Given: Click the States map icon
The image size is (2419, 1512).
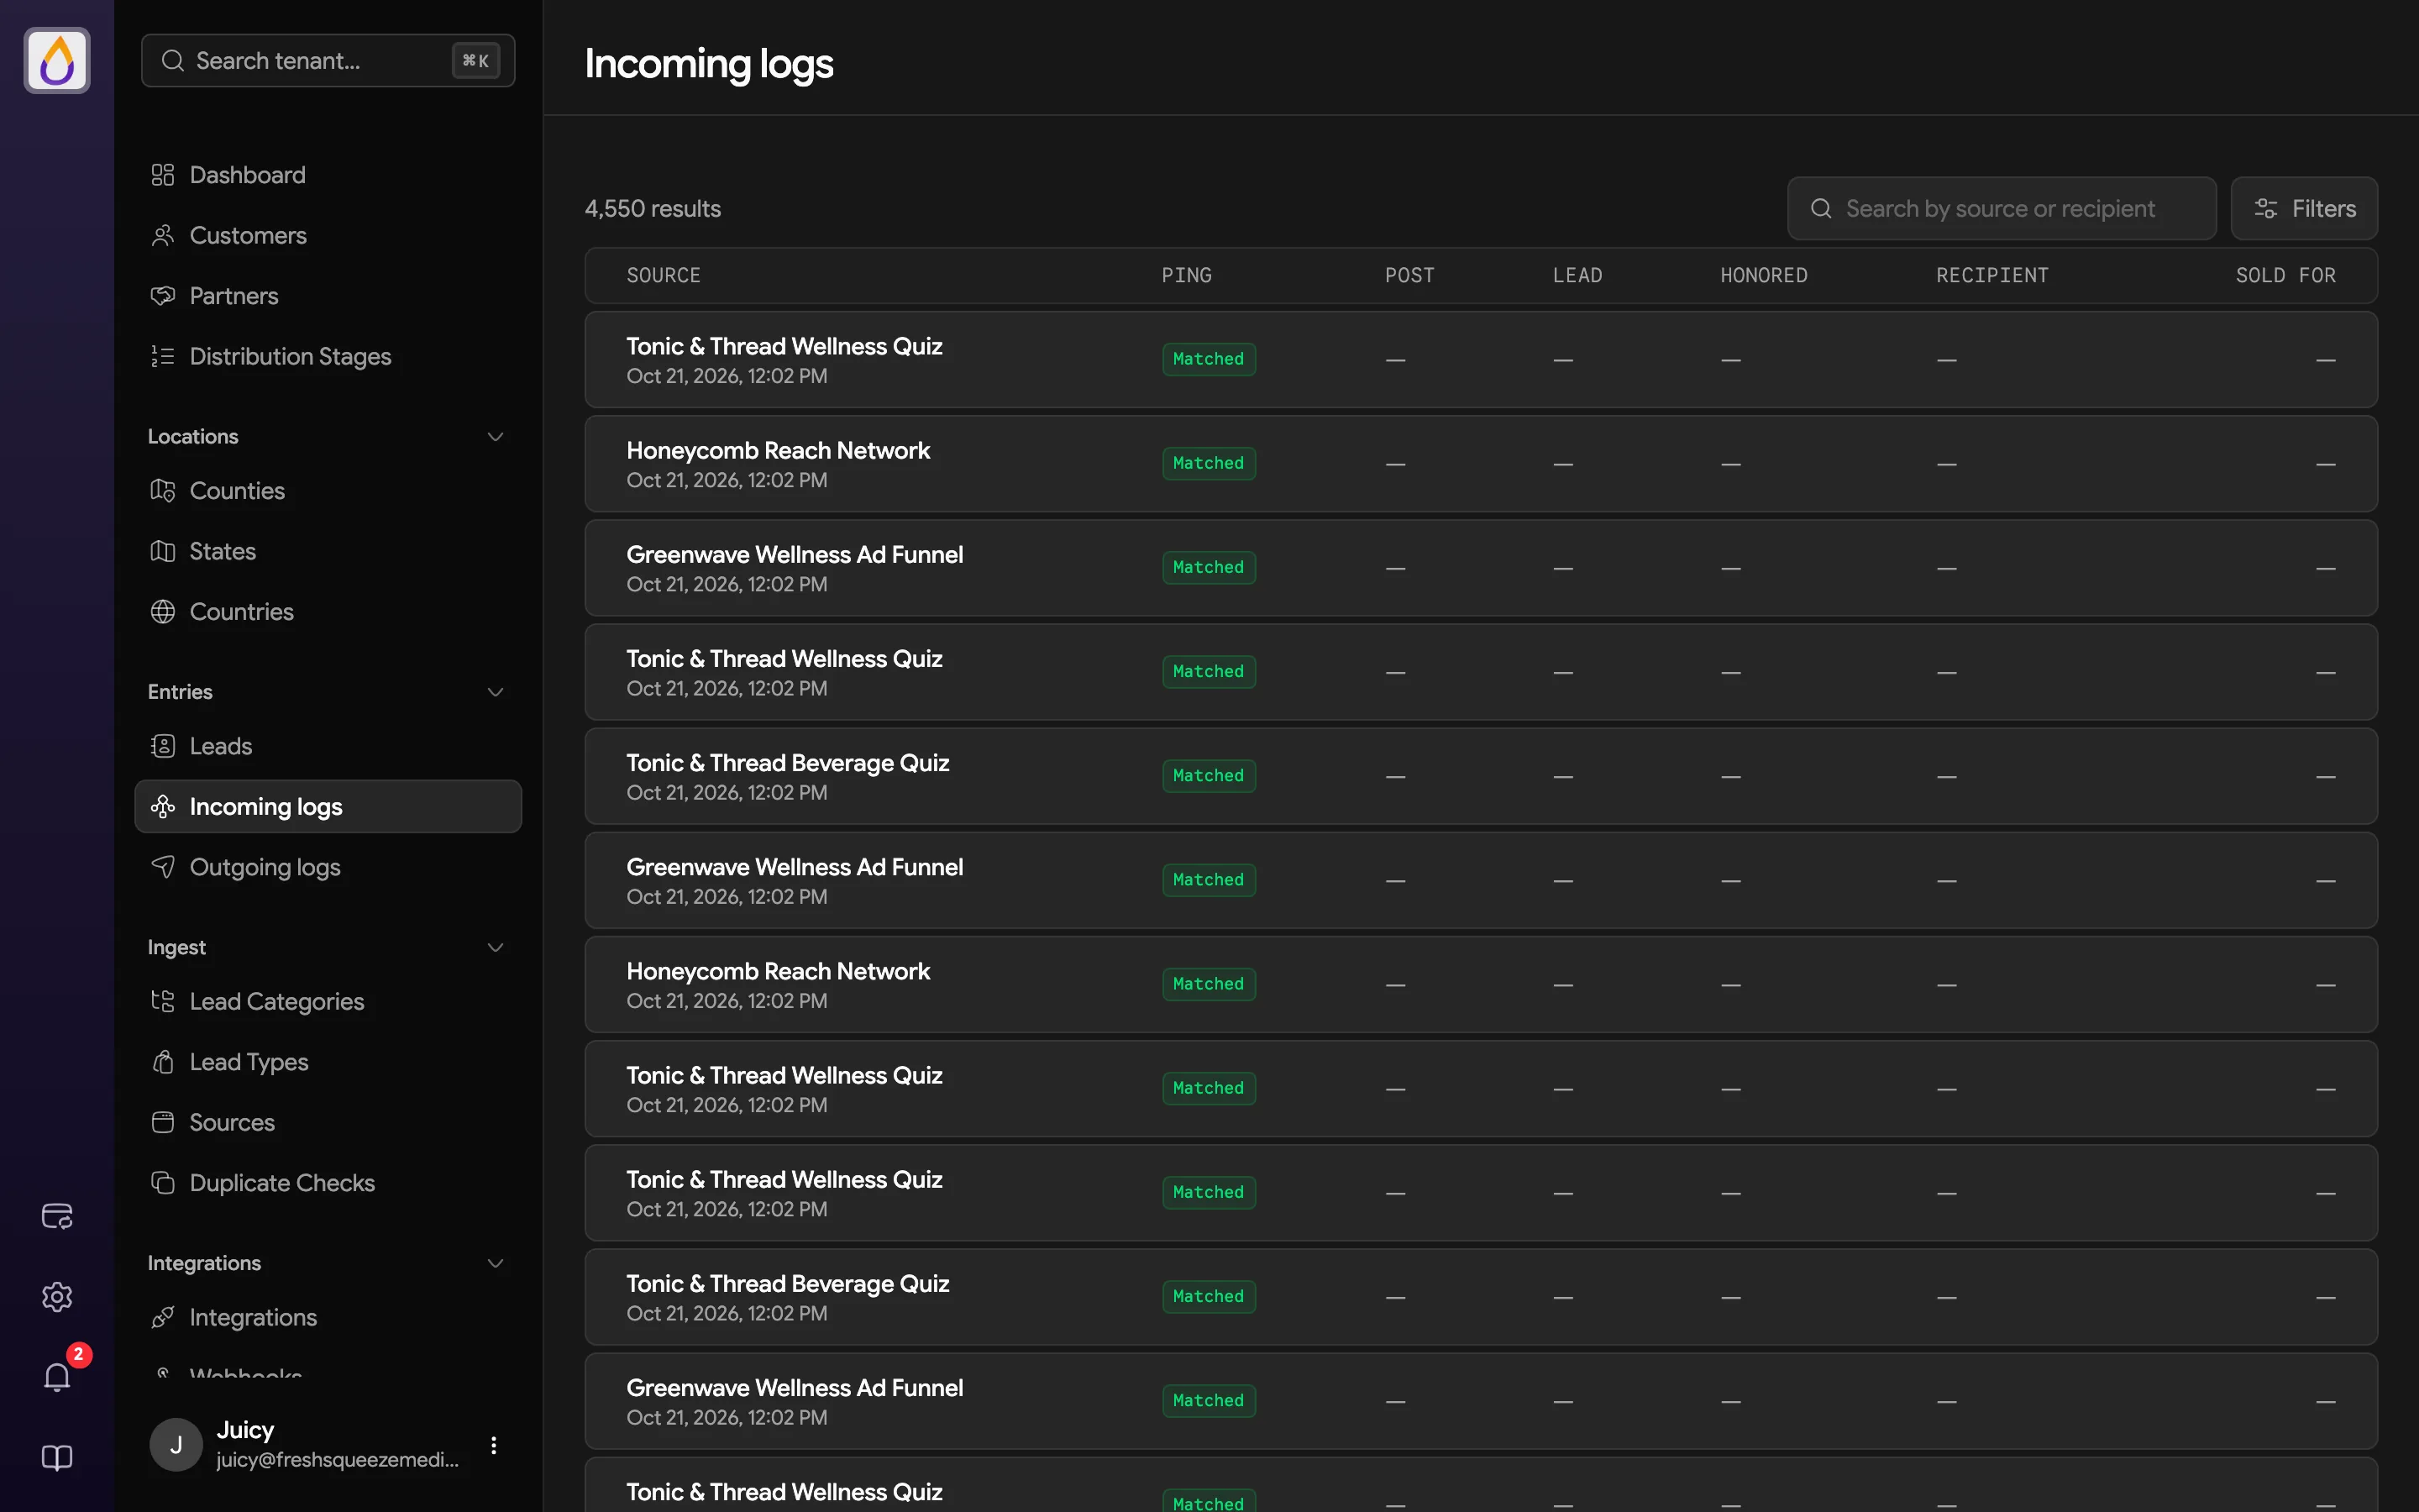Looking at the screenshot, I should pos(163,551).
